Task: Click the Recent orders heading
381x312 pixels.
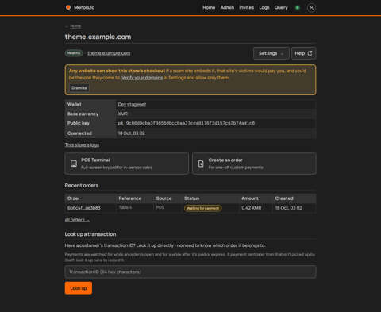Action: click(82, 186)
